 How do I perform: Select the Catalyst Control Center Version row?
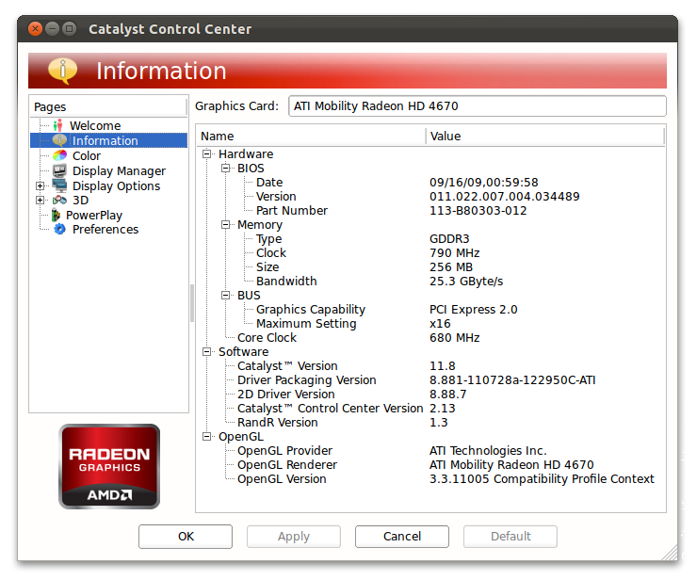(x=430, y=409)
